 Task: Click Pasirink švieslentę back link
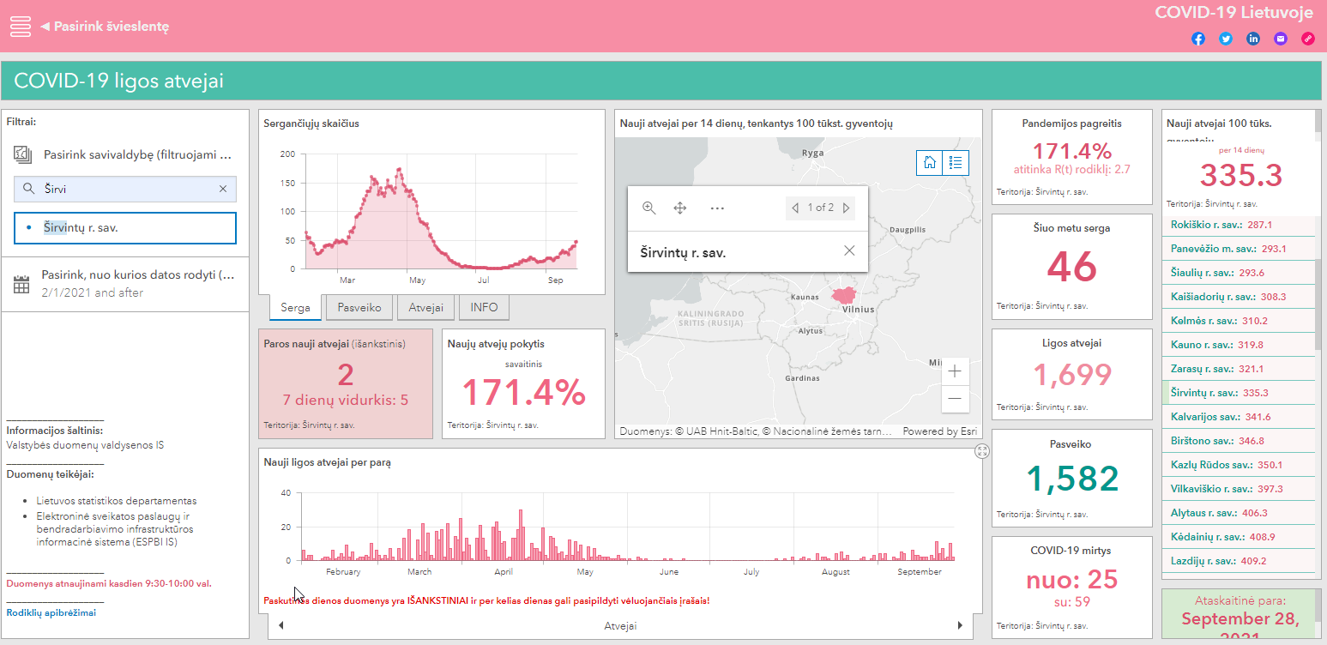(x=105, y=27)
